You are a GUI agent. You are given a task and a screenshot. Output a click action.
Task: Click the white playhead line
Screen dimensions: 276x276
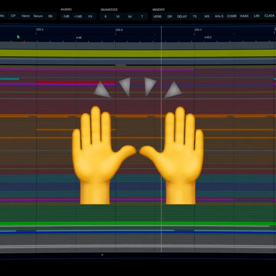coord(161,139)
